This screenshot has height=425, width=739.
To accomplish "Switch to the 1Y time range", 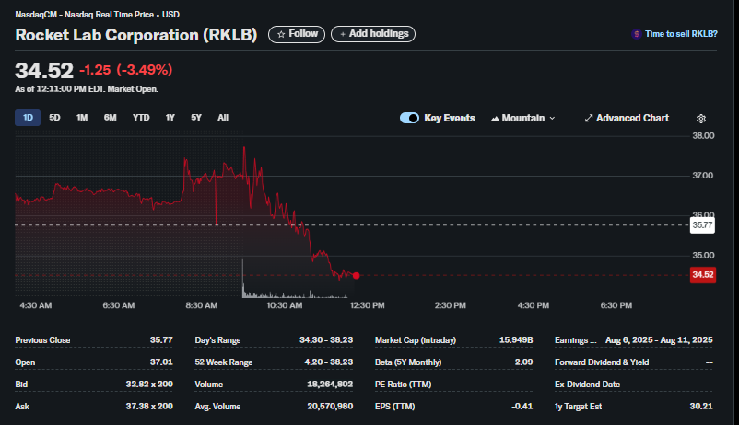I will point(170,118).
